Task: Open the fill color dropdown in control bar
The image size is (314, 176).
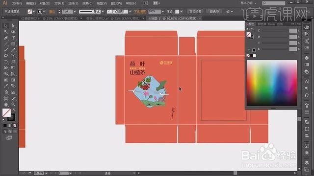Action: click(34, 12)
